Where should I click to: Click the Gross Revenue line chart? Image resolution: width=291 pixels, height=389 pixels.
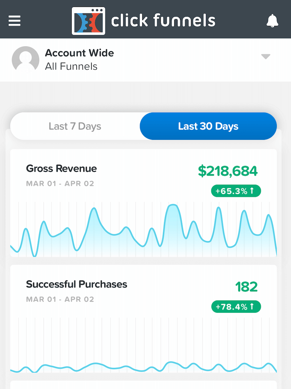143,229
